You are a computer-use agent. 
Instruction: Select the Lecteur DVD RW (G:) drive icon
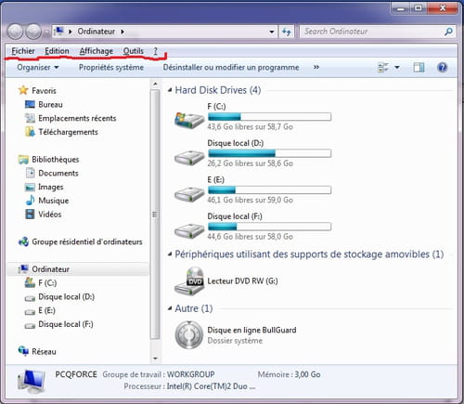[189, 281]
